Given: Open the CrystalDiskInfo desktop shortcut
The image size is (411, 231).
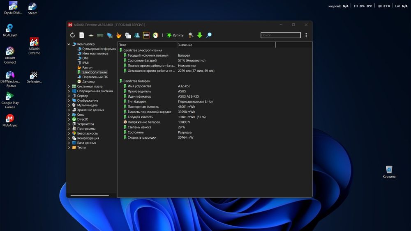Looking at the screenshot, I should (x=13, y=8).
